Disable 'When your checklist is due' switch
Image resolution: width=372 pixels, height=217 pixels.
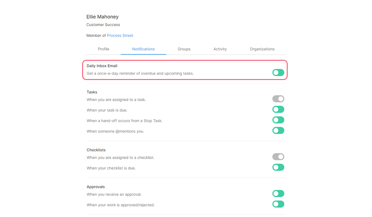pyautogui.click(x=278, y=167)
